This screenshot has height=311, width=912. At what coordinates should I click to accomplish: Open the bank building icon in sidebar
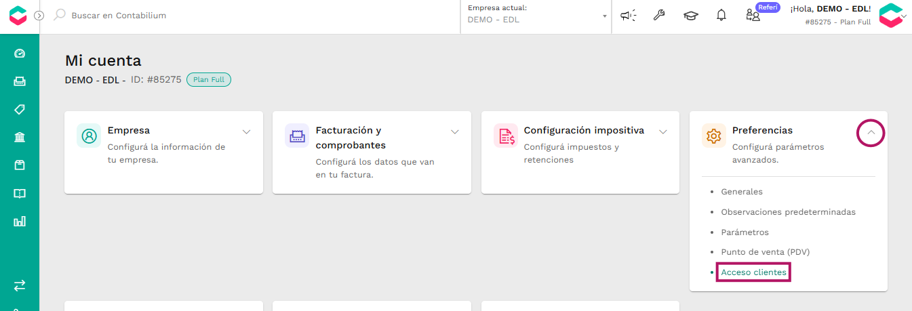point(20,138)
